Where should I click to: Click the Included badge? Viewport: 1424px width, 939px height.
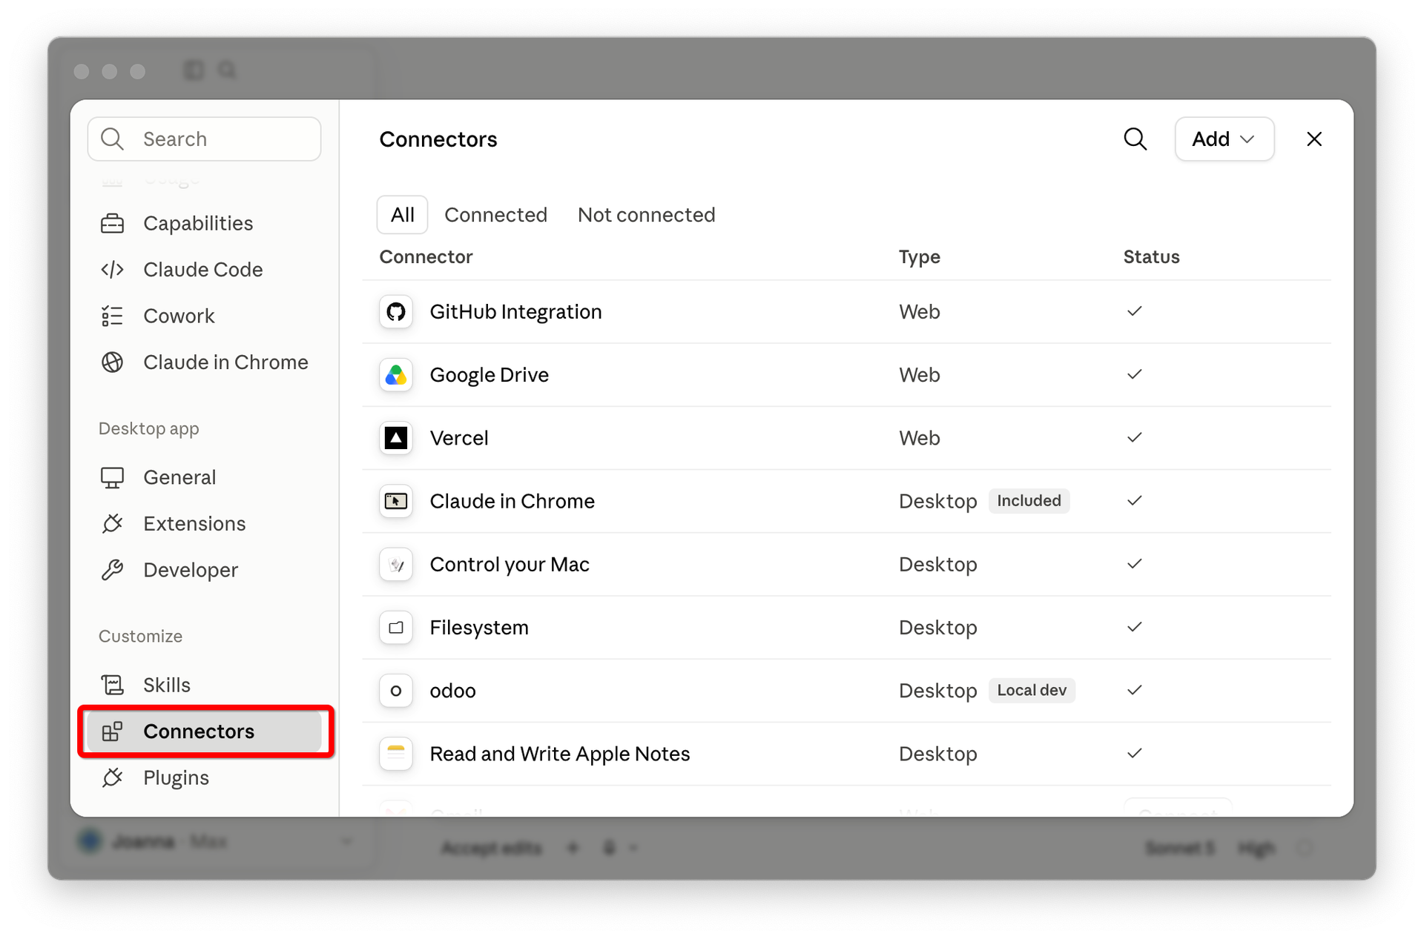coord(1029,501)
